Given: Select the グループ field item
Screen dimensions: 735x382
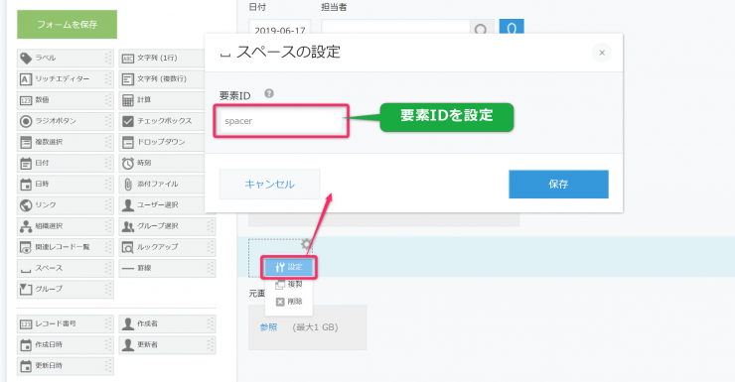Looking at the screenshot, I should pos(66,289).
